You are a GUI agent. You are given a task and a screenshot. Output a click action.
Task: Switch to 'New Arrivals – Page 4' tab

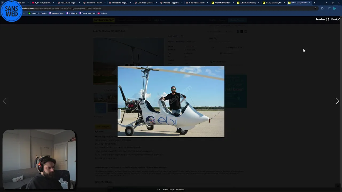tap(68, 3)
